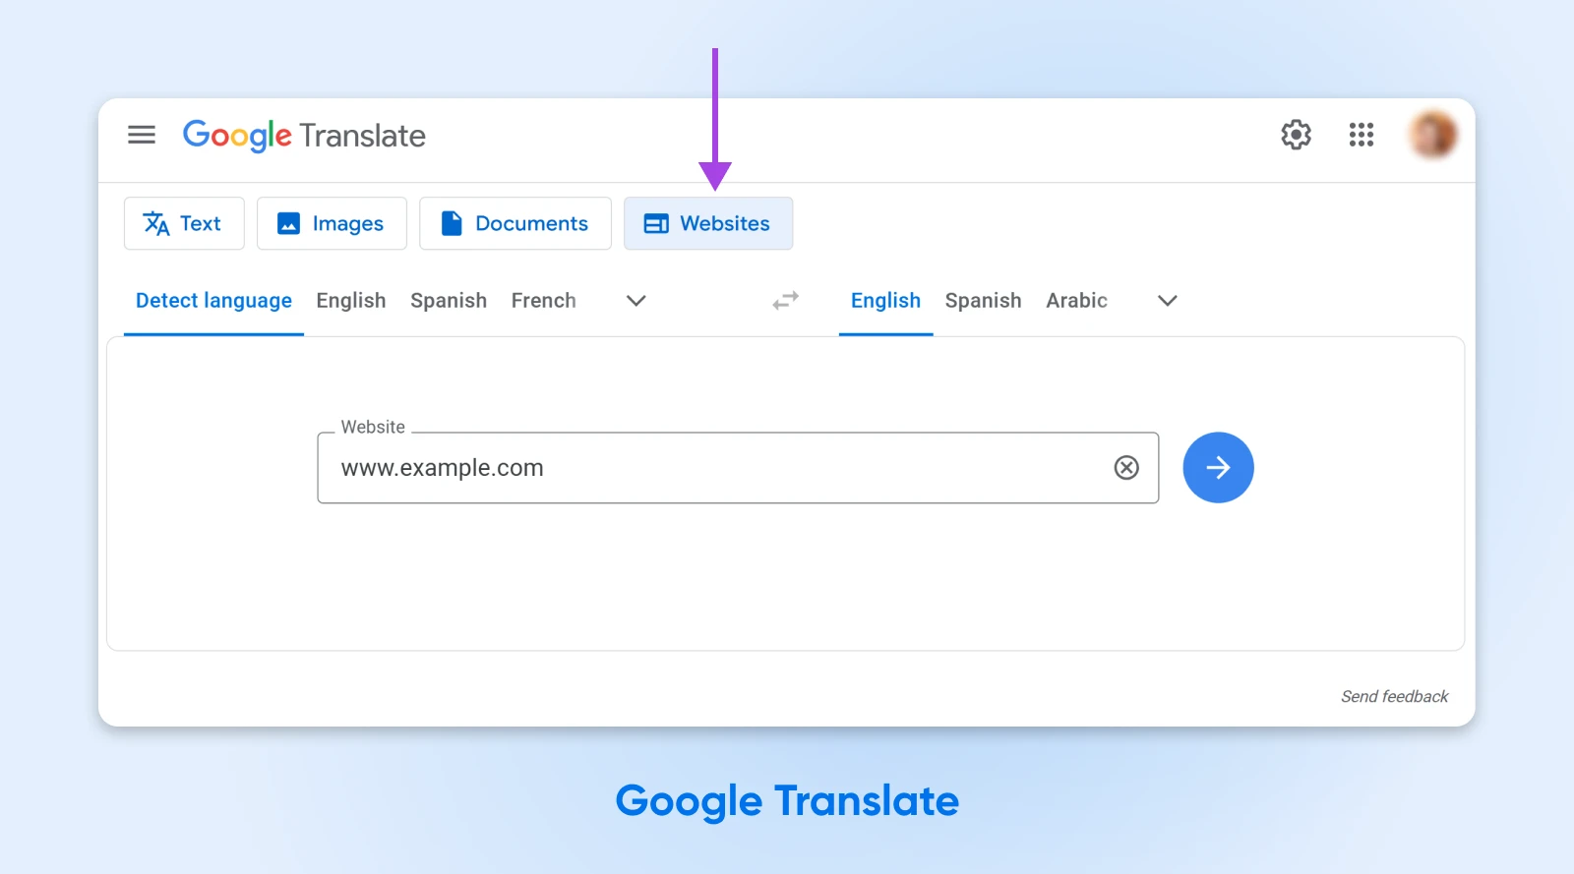Expand the source language list
Viewport: 1574px width, 874px height.
click(636, 301)
